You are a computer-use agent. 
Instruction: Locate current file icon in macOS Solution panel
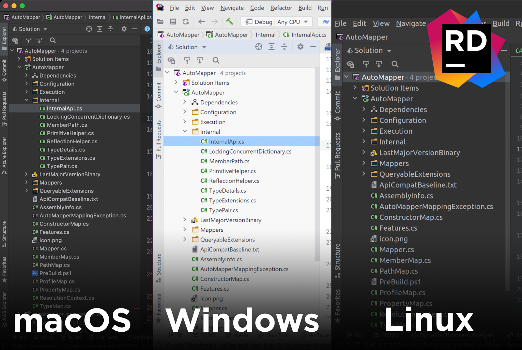[x=89, y=29]
